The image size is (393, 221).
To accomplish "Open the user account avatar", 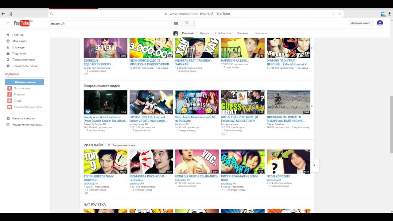I will (380, 23).
